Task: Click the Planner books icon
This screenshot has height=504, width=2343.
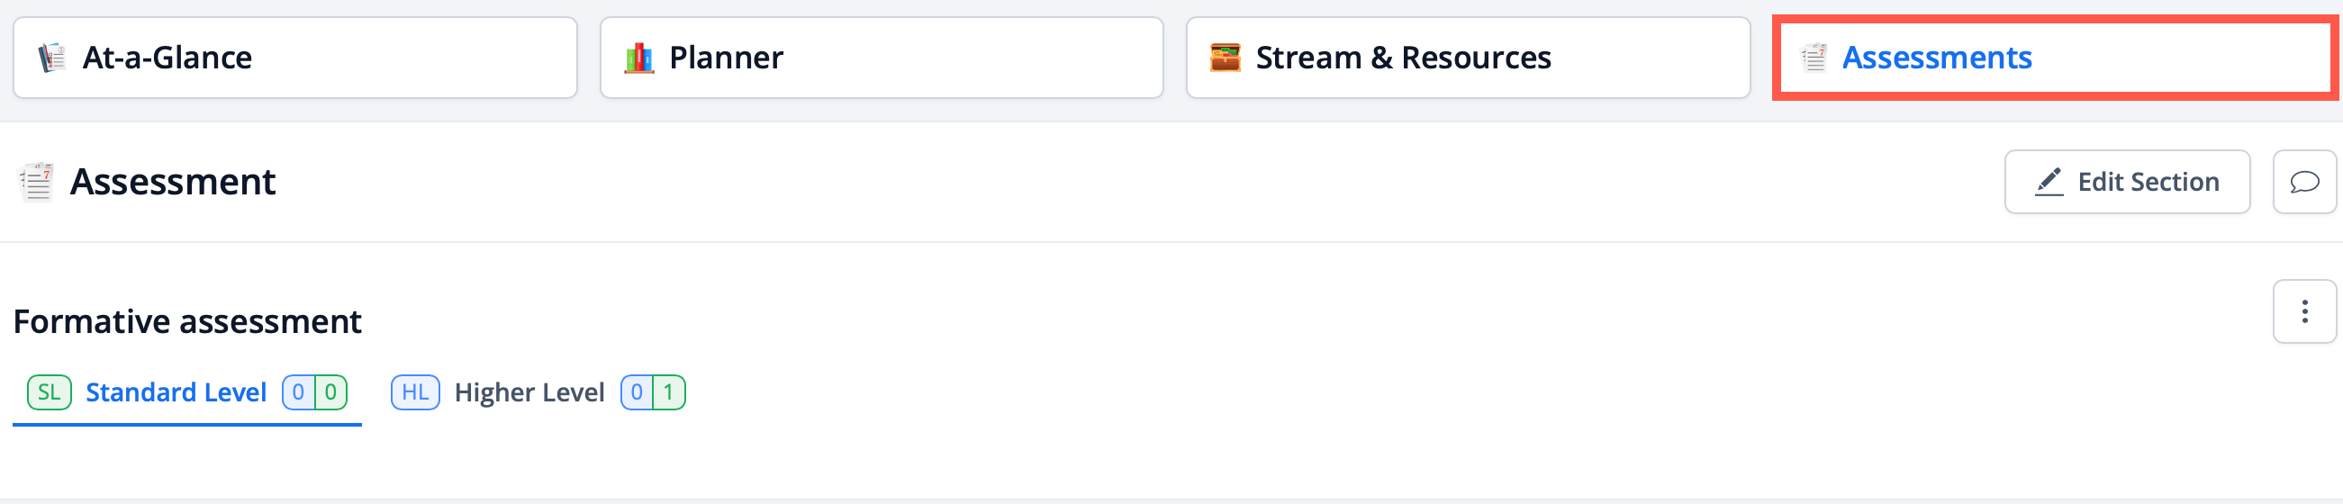Action: (638, 58)
